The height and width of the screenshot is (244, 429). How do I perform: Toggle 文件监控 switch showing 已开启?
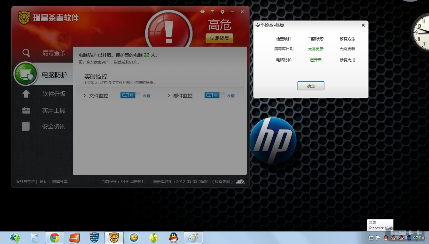(x=130, y=95)
